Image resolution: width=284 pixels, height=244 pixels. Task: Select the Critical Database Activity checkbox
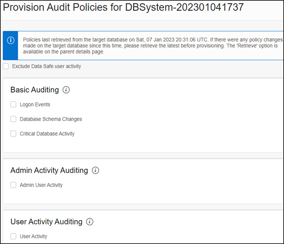tap(13, 134)
